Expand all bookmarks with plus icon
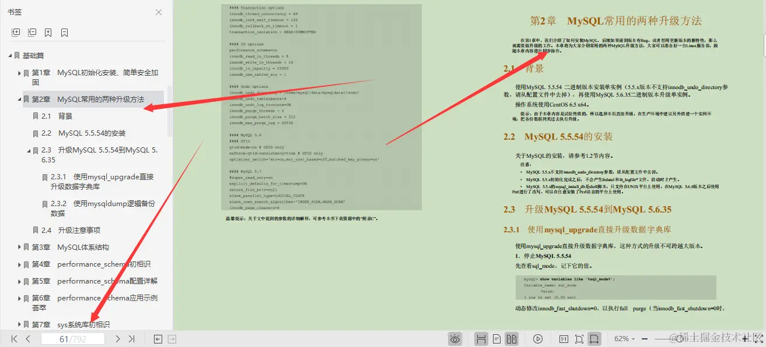 tap(16, 32)
